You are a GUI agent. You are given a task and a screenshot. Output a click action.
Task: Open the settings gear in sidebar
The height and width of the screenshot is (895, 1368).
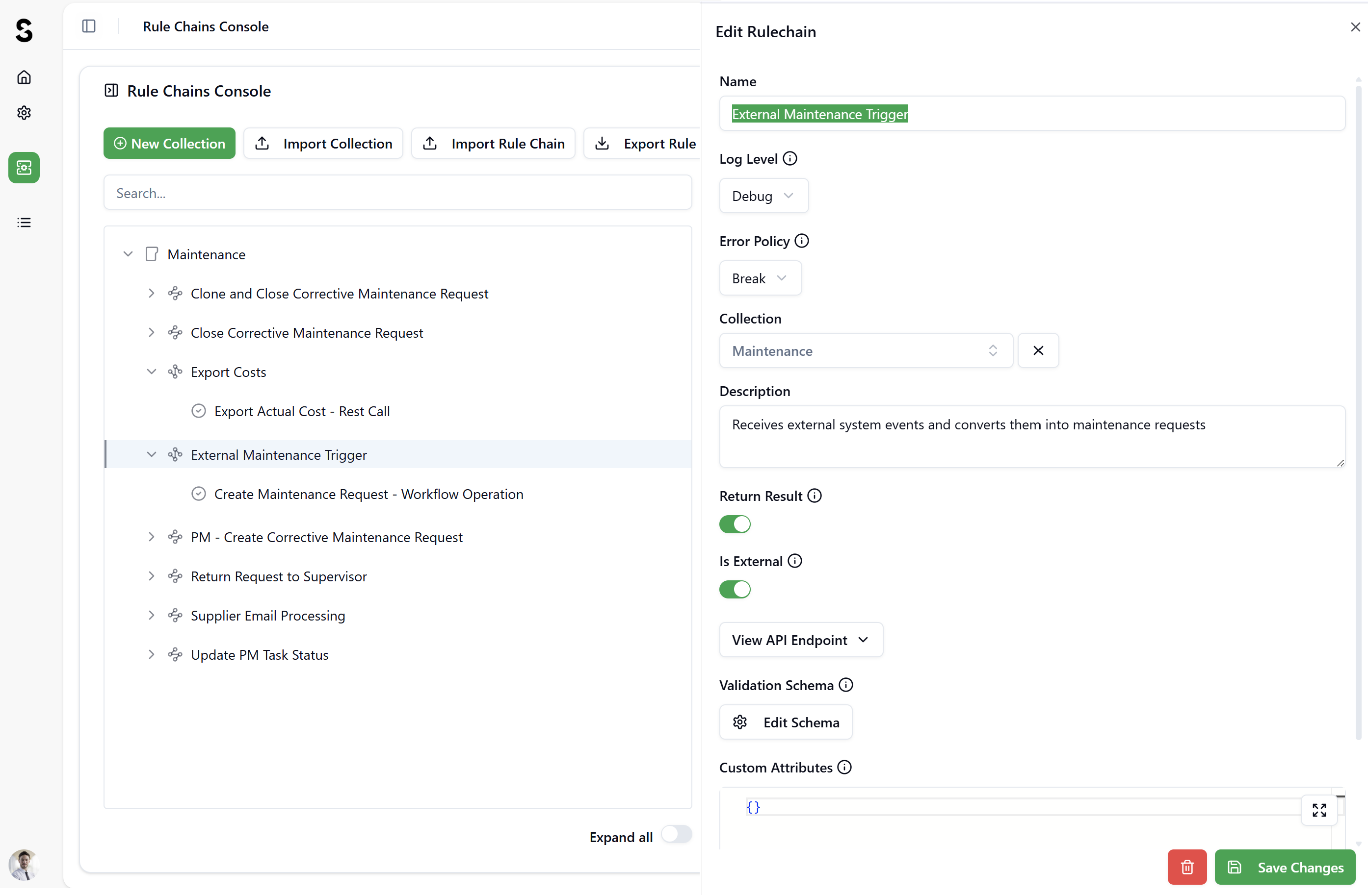pos(24,113)
